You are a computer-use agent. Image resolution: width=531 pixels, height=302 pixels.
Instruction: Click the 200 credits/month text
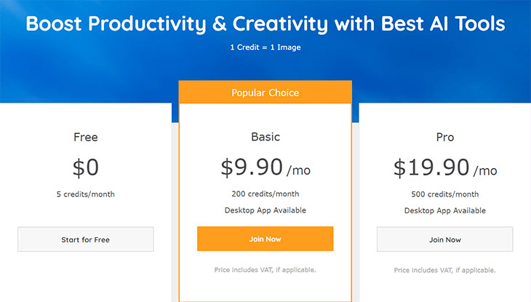point(265,194)
